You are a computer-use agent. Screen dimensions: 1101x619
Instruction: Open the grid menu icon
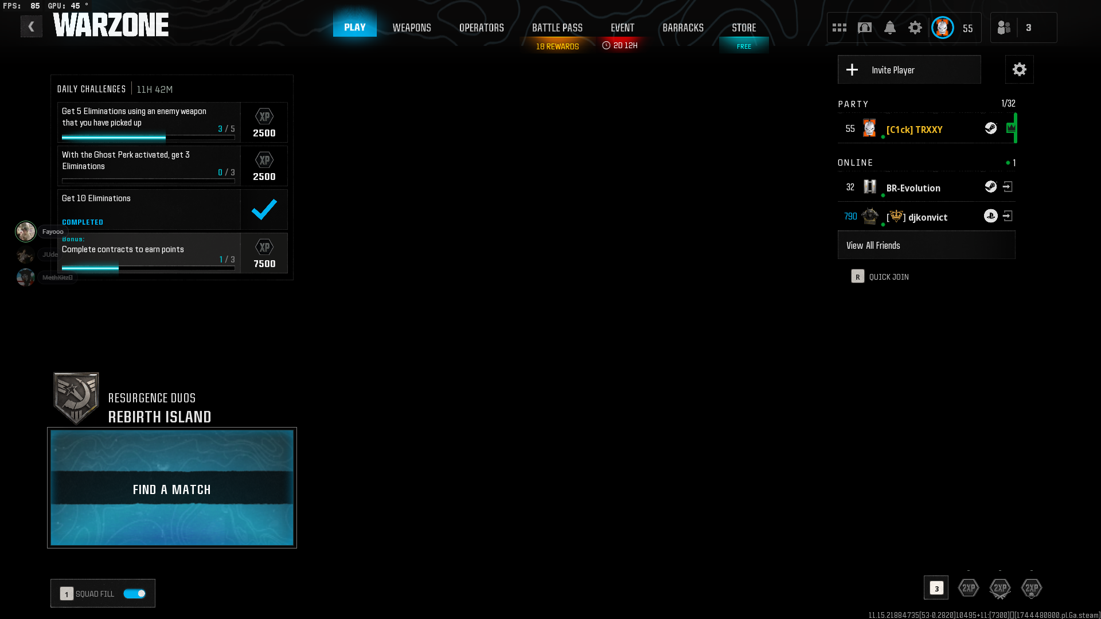click(x=840, y=28)
